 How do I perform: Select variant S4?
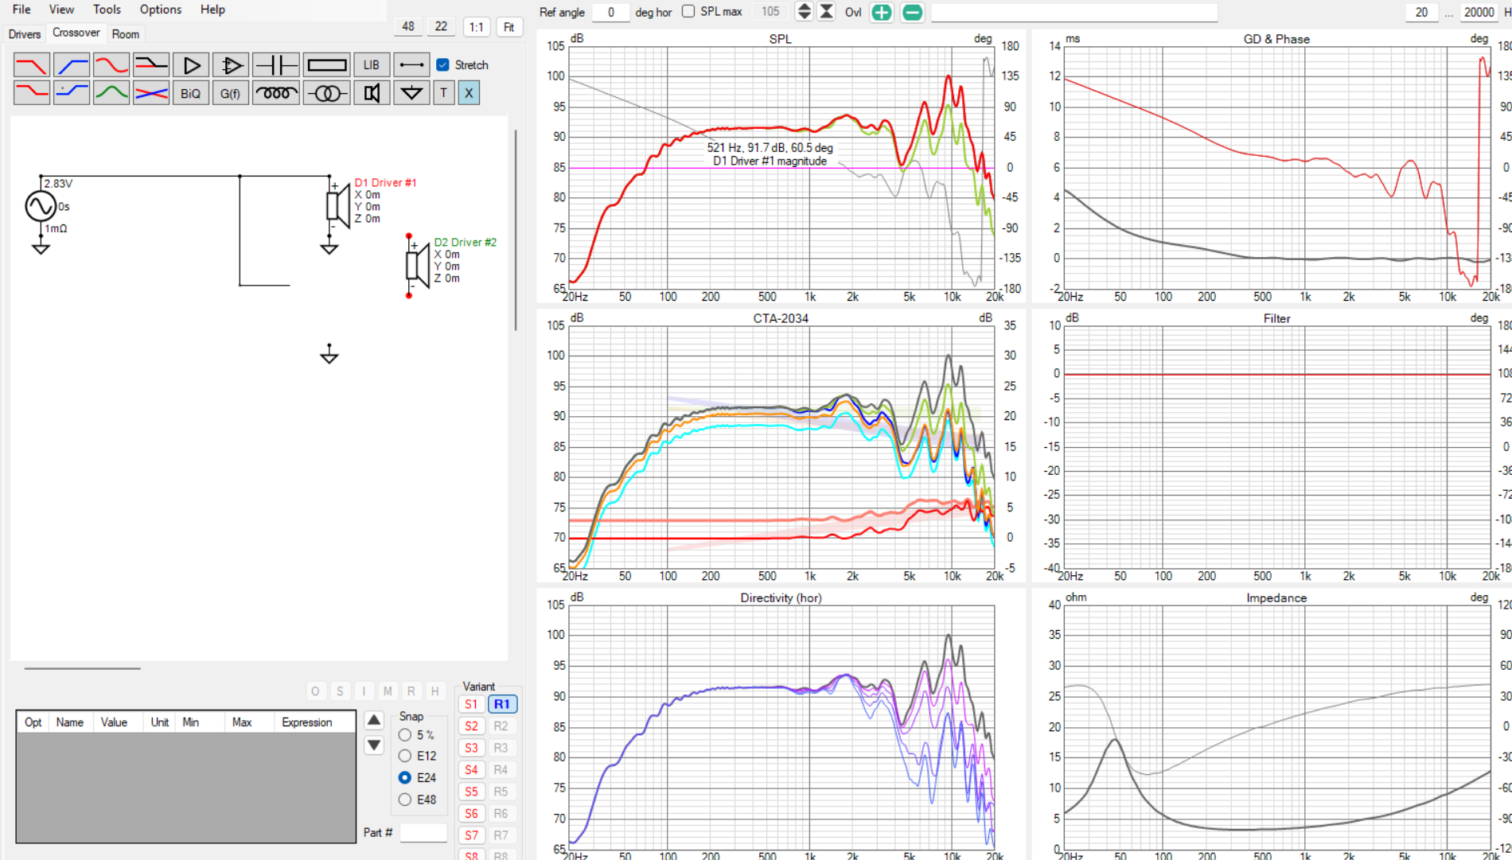tap(471, 769)
